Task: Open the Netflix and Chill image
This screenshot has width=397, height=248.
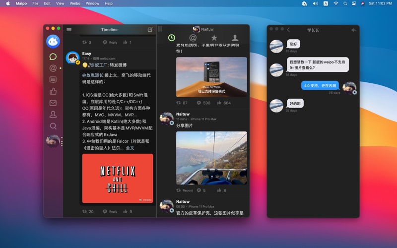Action: coord(118,178)
